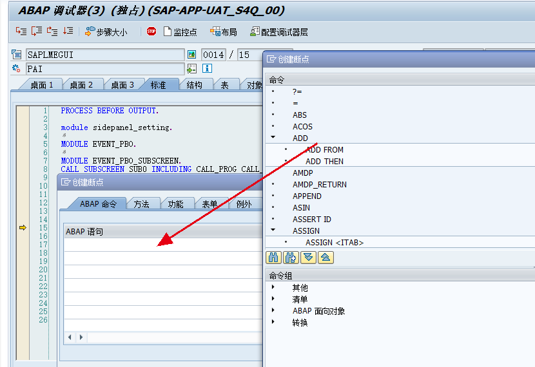
Task: Select the ASSERT ID command
Action: coord(311,219)
